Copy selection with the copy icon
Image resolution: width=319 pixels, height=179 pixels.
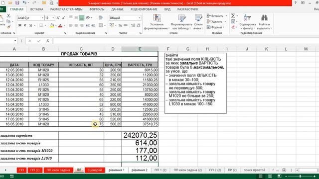(8, 21)
